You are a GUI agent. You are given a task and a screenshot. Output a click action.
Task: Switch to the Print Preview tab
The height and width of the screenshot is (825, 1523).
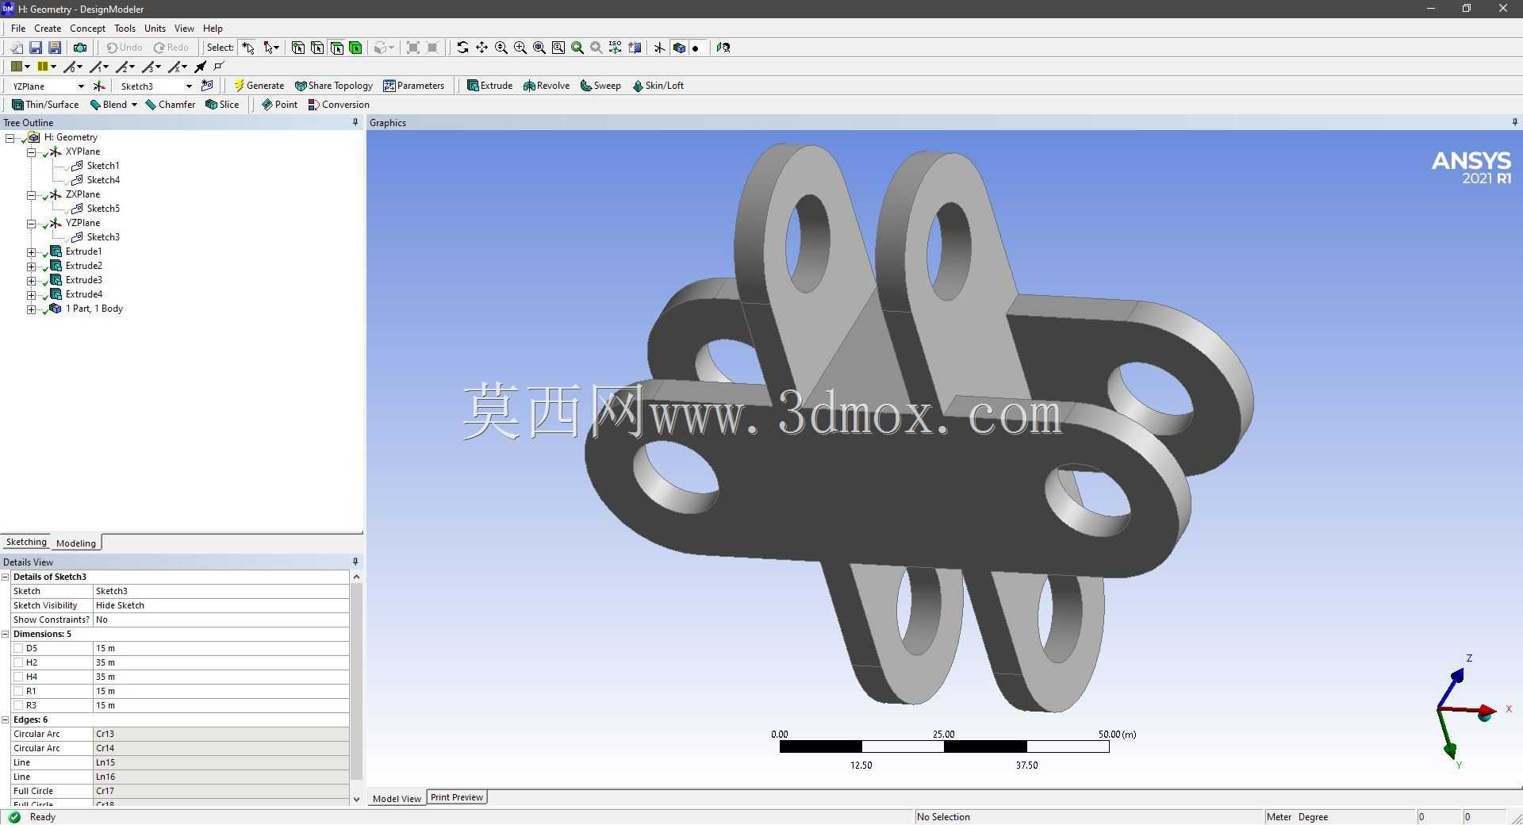pyautogui.click(x=457, y=797)
